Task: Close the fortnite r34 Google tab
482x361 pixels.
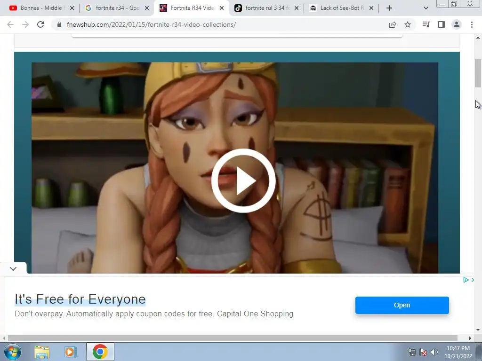Action: pyautogui.click(x=147, y=8)
